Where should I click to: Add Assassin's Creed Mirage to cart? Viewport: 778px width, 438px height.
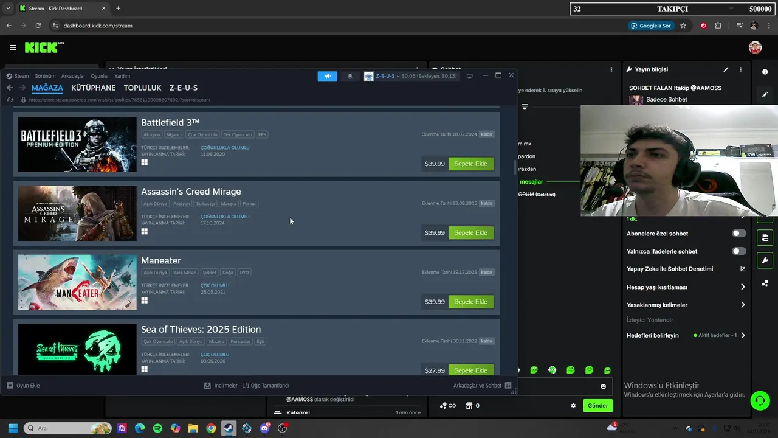471,232
